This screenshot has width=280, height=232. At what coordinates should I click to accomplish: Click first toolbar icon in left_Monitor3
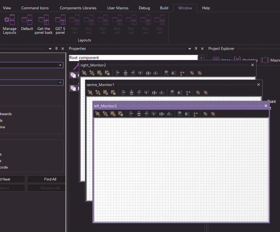pos(97,113)
